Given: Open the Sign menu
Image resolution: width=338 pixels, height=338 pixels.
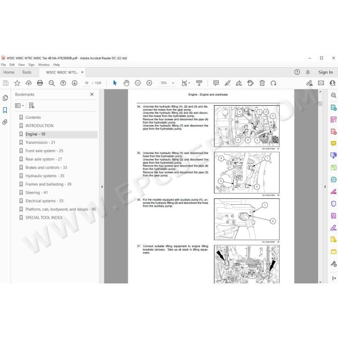Looking at the screenshot, I should (x=31, y=65).
